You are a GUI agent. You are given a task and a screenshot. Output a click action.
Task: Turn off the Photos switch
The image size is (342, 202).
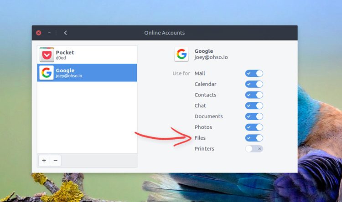(x=254, y=127)
